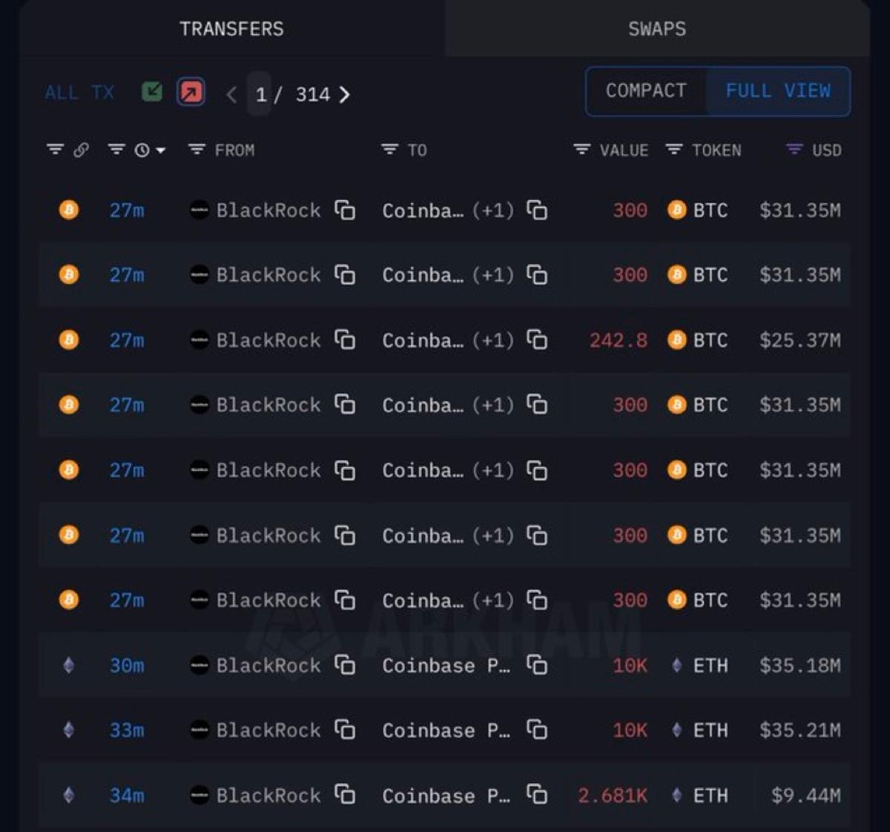Click the USD column filter icon
The image size is (890, 832).
point(793,149)
